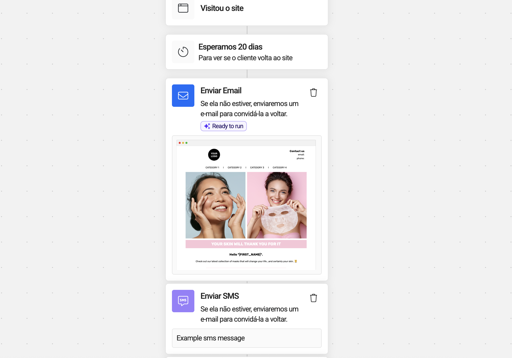
Task: Click the Ready to run badge
Action: tap(223, 126)
